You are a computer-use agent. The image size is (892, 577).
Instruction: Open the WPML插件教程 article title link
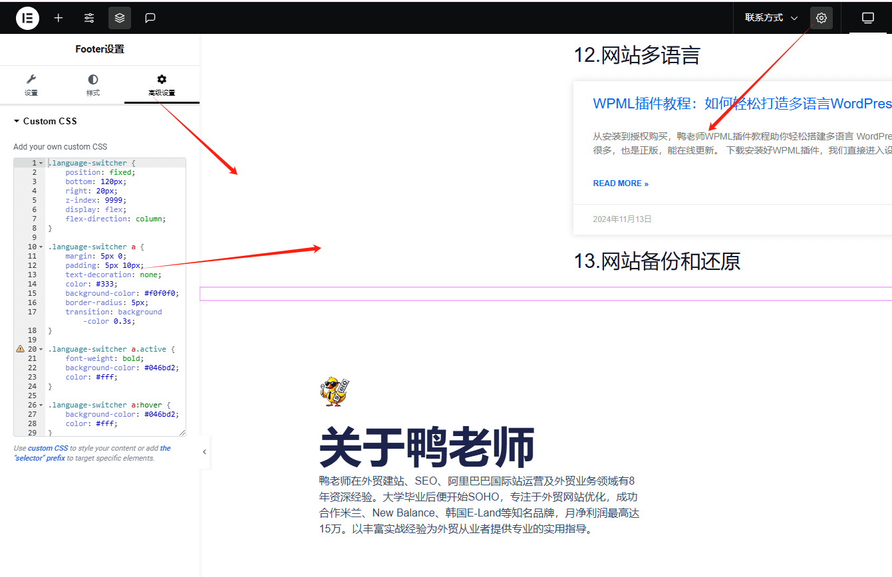[742, 104]
